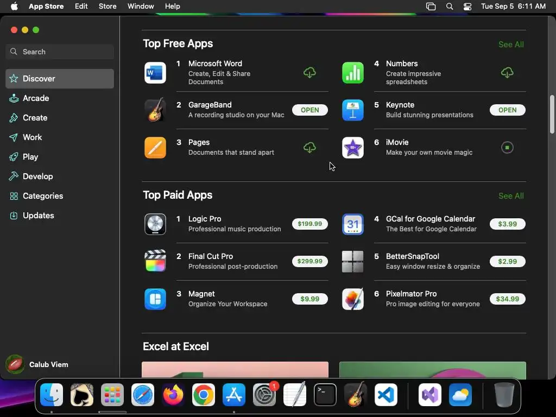Click the Final Cut Pro title text
Image resolution: width=556 pixels, height=417 pixels.
tap(211, 256)
